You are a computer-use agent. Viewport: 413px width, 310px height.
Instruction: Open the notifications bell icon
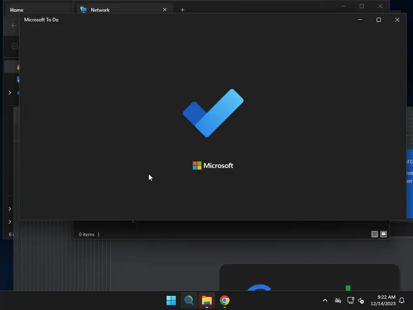tap(402, 300)
